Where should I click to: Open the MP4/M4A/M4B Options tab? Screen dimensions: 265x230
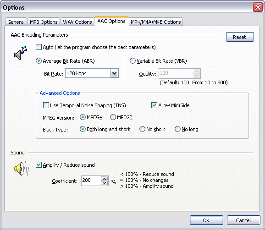(156, 22)
